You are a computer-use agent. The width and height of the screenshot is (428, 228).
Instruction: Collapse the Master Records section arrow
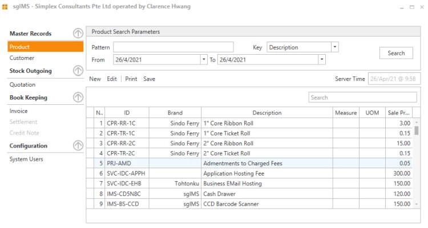tap(78, 34)
